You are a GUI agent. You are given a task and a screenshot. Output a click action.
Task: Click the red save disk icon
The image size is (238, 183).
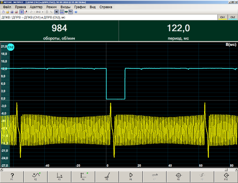click(x=16, y=12)
